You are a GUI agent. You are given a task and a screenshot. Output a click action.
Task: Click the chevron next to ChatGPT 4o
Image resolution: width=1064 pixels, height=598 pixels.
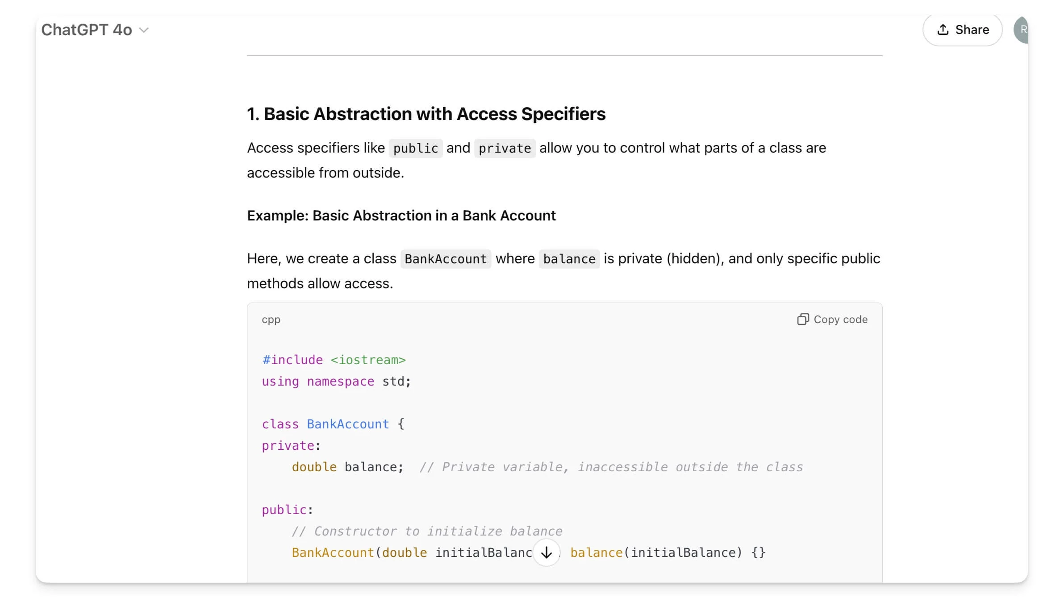[x=144, y=30]
